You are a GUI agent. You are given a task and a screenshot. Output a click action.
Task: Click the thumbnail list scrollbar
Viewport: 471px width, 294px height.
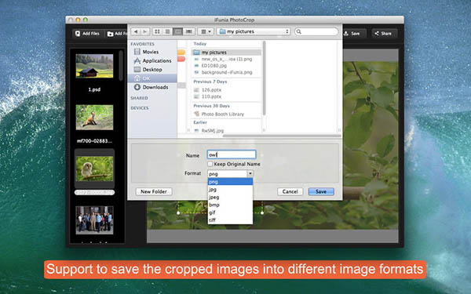(121, 66)
